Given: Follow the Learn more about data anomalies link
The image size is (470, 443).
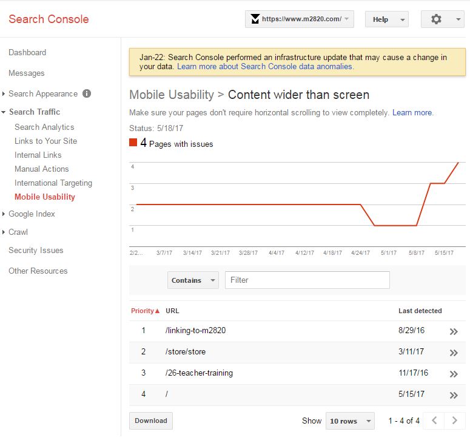Looking at the screenshot, I should coord(265,66).
